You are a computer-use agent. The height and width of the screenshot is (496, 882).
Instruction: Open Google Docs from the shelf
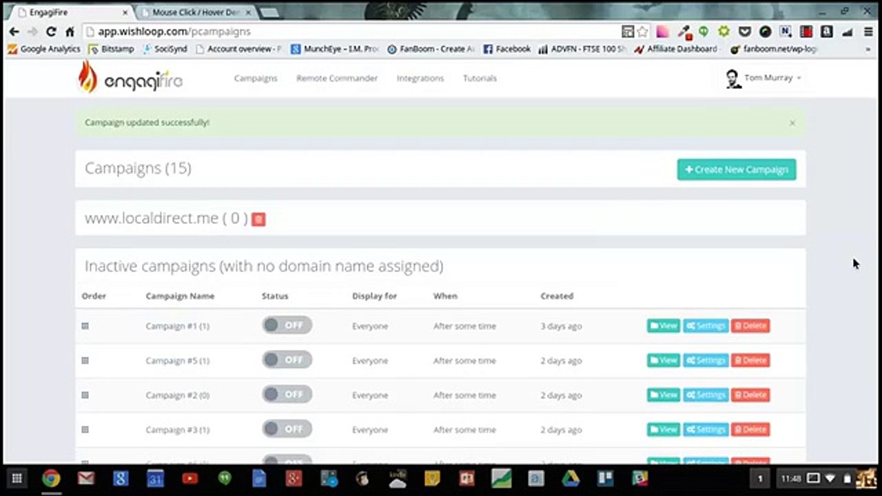pos(259,478)
